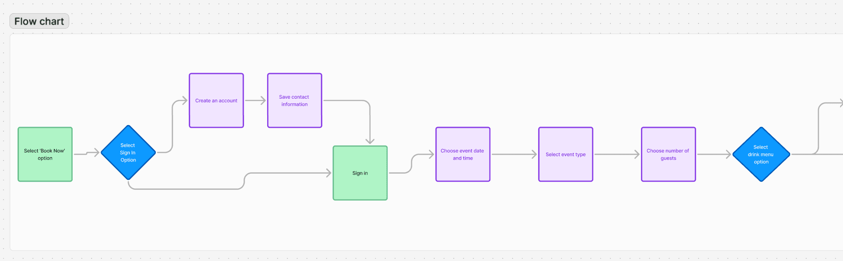This screenshot has width=843, height=261.
Task: Select the 'Save contact information' box
Action: click(x=295, y=101)
